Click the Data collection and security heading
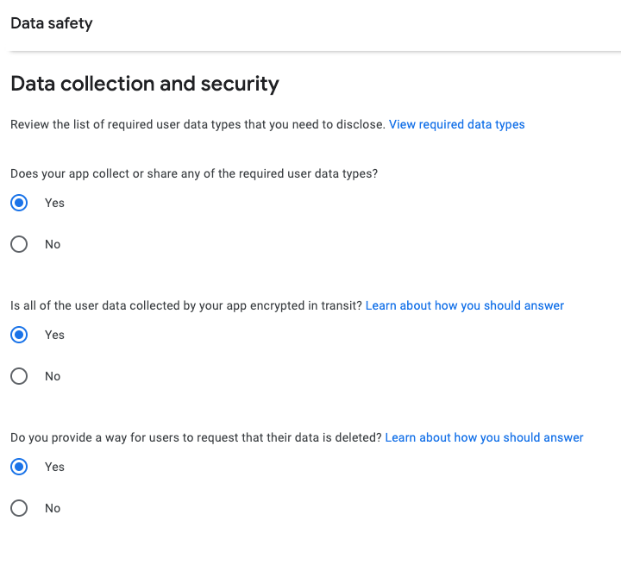Image resolution: width=621 pixels, height=565 pixels. [145, 84]
